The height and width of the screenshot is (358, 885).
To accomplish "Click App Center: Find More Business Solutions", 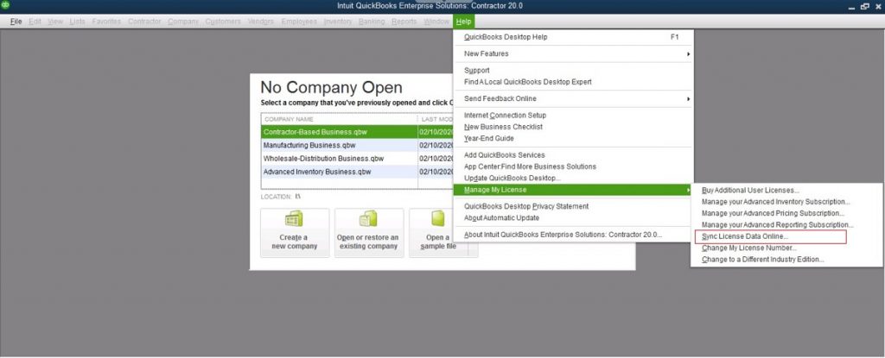I will click(574, 166).
